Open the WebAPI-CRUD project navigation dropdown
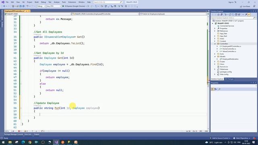Image resolution: width=258 pixels, height=145 pixels. click(x=38, y=14)
